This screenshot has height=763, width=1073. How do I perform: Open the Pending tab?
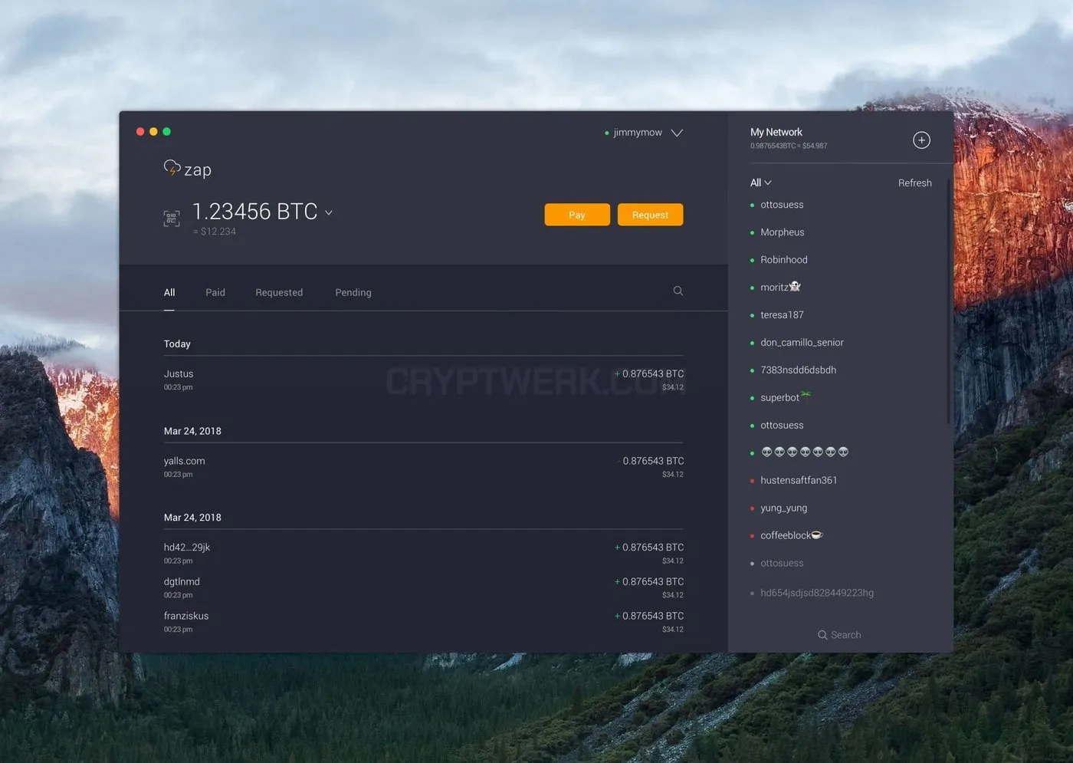353,292
